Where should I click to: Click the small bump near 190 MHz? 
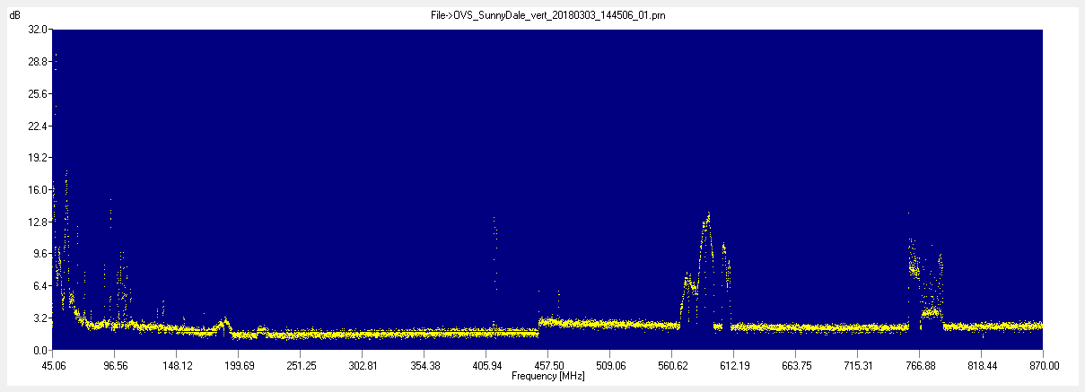[224, 323]
